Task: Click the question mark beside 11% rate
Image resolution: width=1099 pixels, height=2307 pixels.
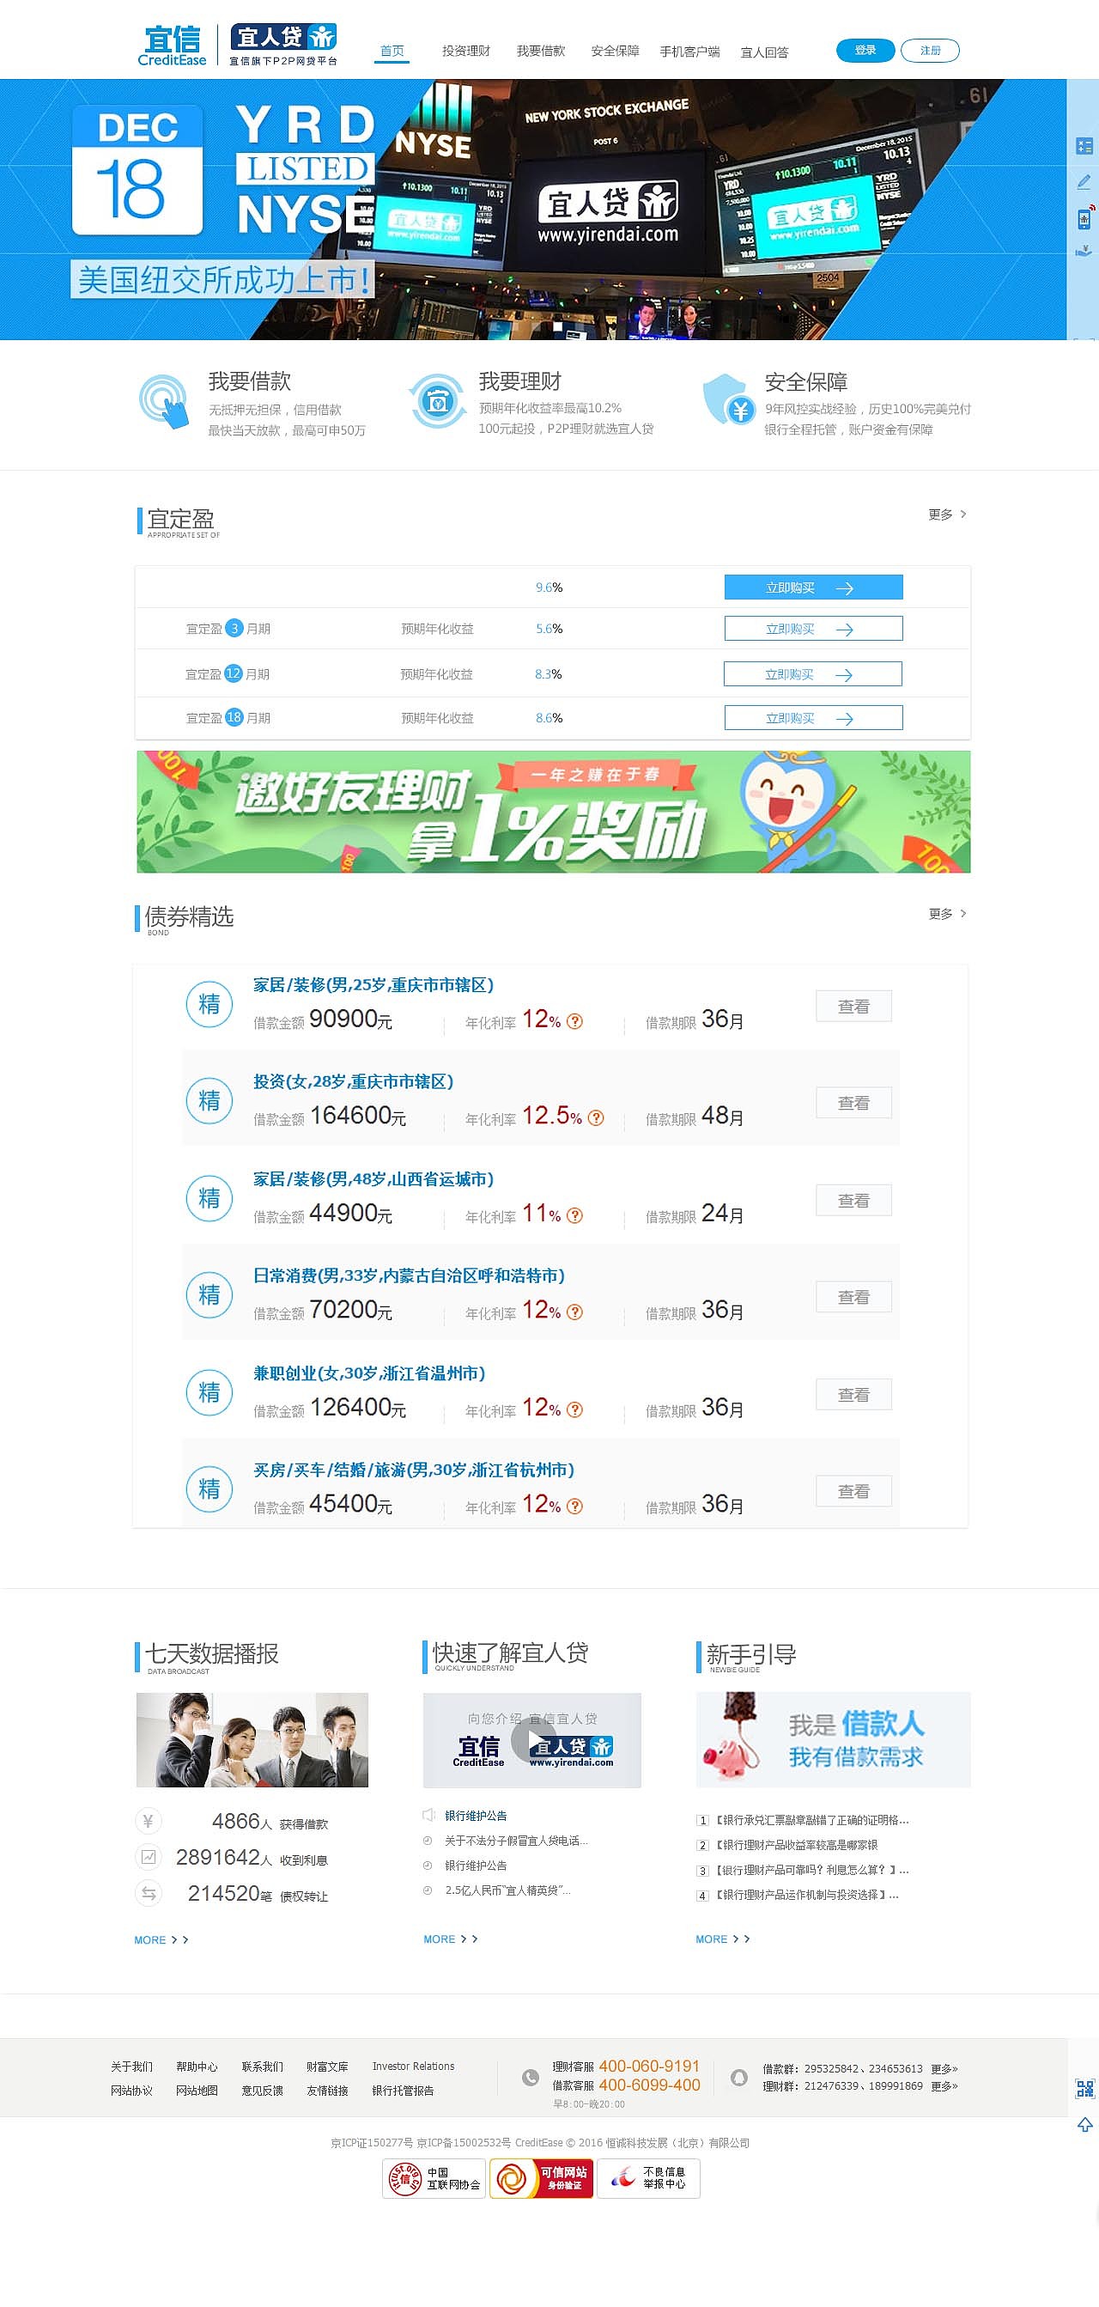Action: click(575, 1215)
